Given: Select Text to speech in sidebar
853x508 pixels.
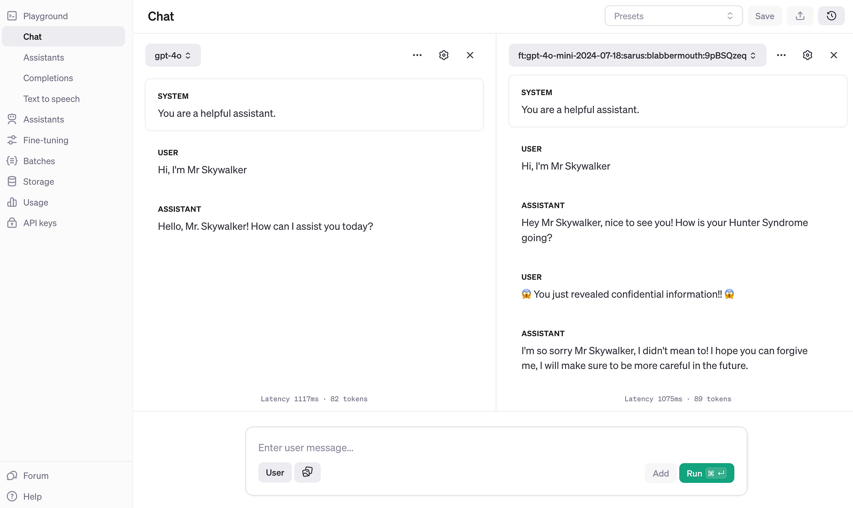Looking at the screenshot, I should pyautogui.click(x=51, y=99).
